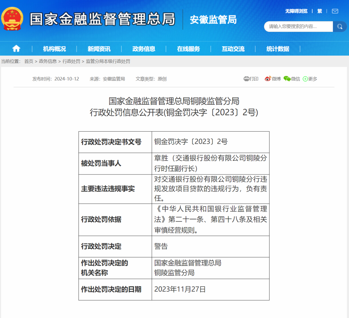Open 在线服务 menu
349x318 pixels.
point(188,49)
